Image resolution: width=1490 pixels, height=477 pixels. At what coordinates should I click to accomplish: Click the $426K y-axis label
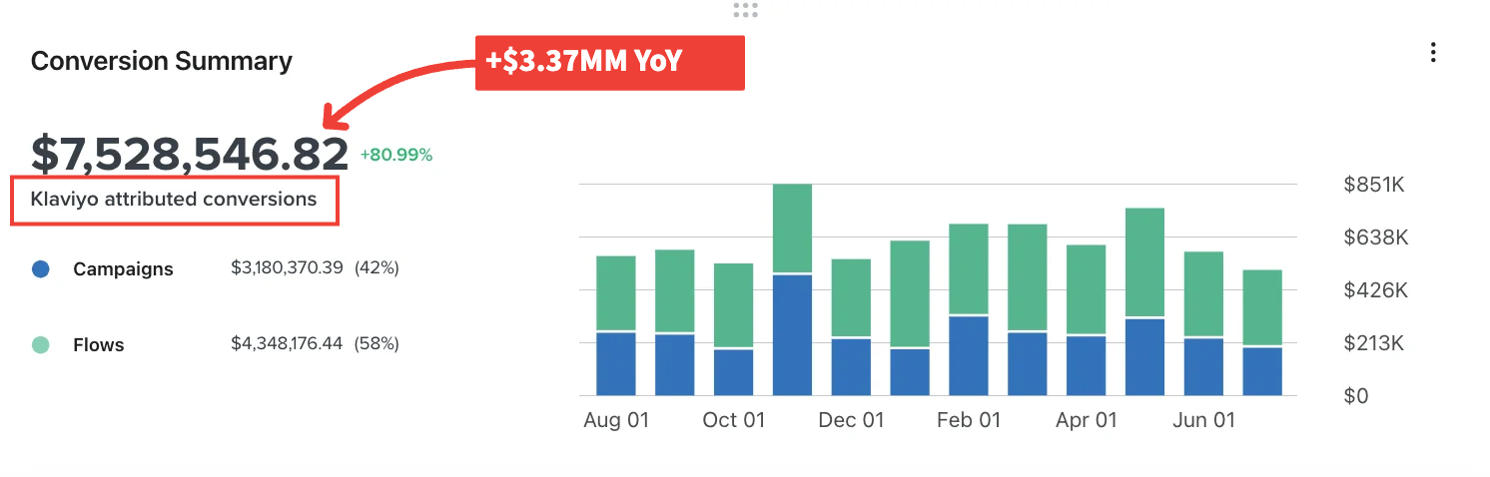point(1374,290)
